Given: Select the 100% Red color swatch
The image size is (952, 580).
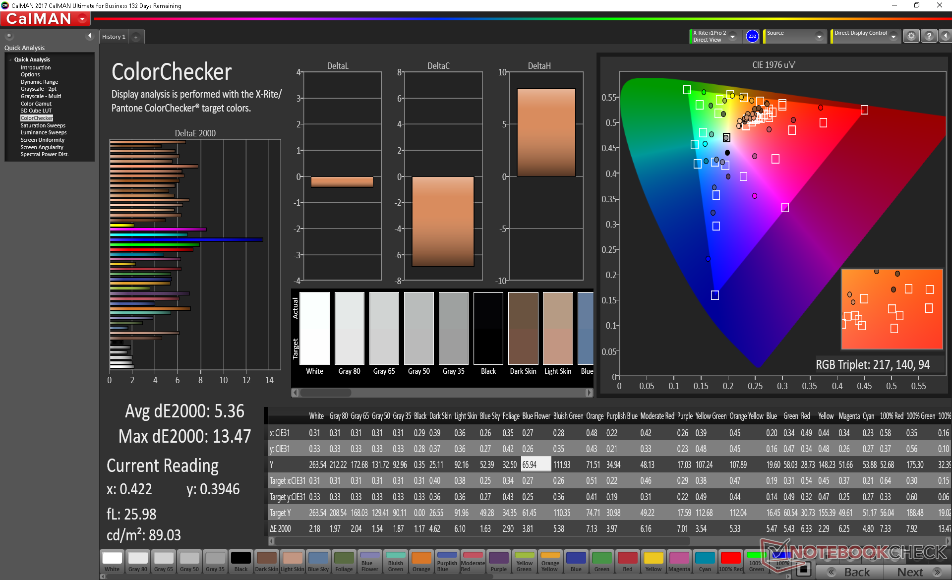Looking at the screenshot, I should [730, 561].
